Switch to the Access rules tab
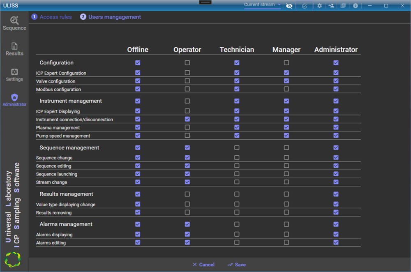This screenshot has height=272, width=411. pyautogui.click(x=52, y=17)
